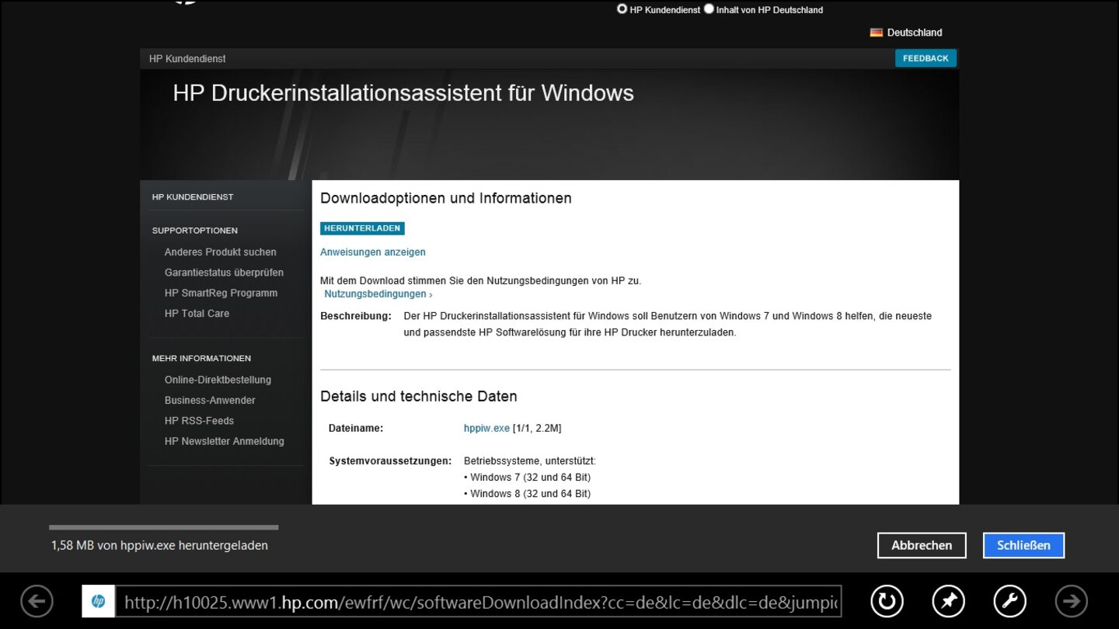1119x629 pixels.
Task: Click HP KUNDENDIENST sidebar heading
Action: point(193,197)
